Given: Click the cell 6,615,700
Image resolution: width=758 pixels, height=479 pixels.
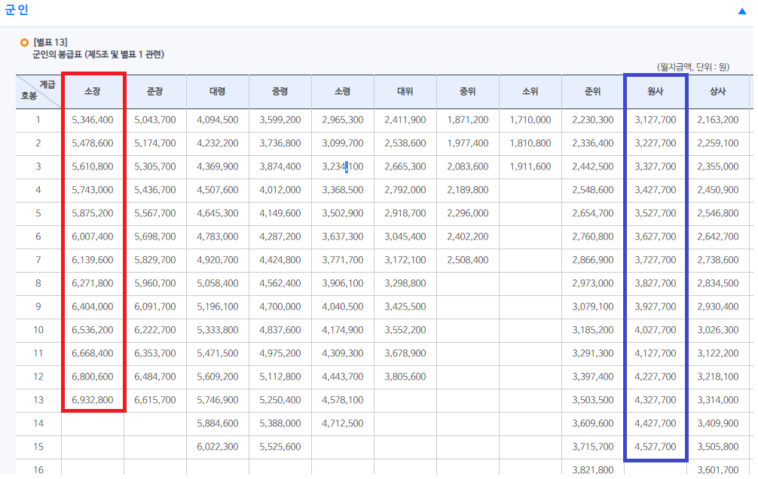Looking at the screenshot, I should (x=155, y=400).
